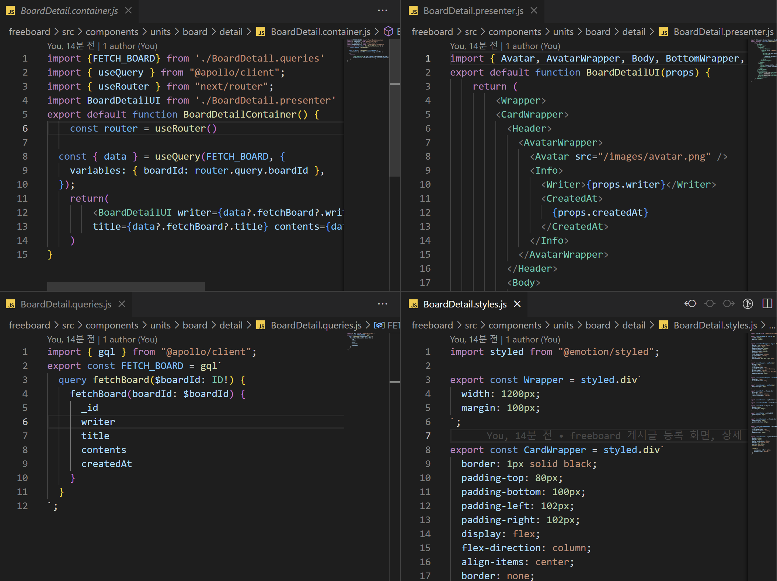Click the vertical scrollbar thumb in container.js editor

click(x=395, y=108)
